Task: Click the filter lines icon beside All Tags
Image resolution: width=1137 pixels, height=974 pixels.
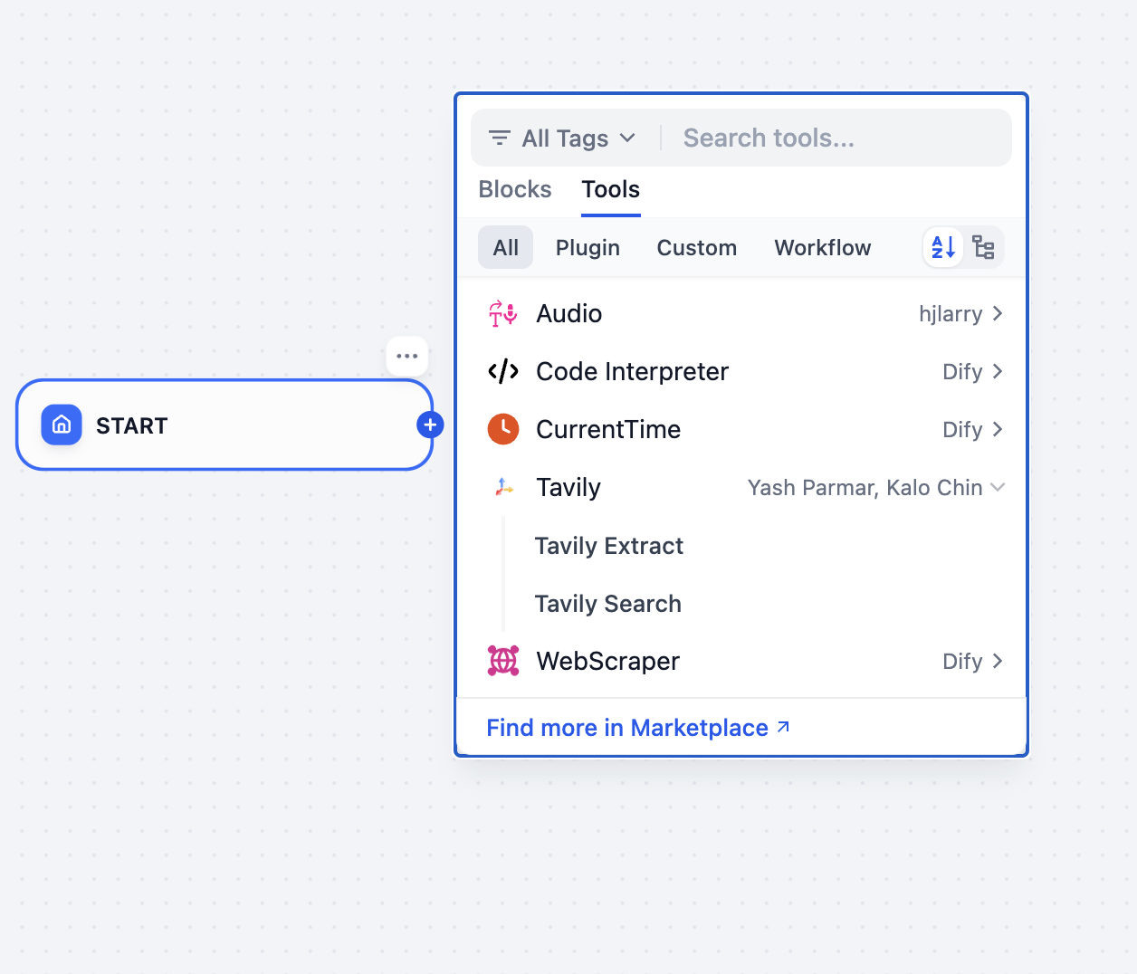Action: point(500,138)
